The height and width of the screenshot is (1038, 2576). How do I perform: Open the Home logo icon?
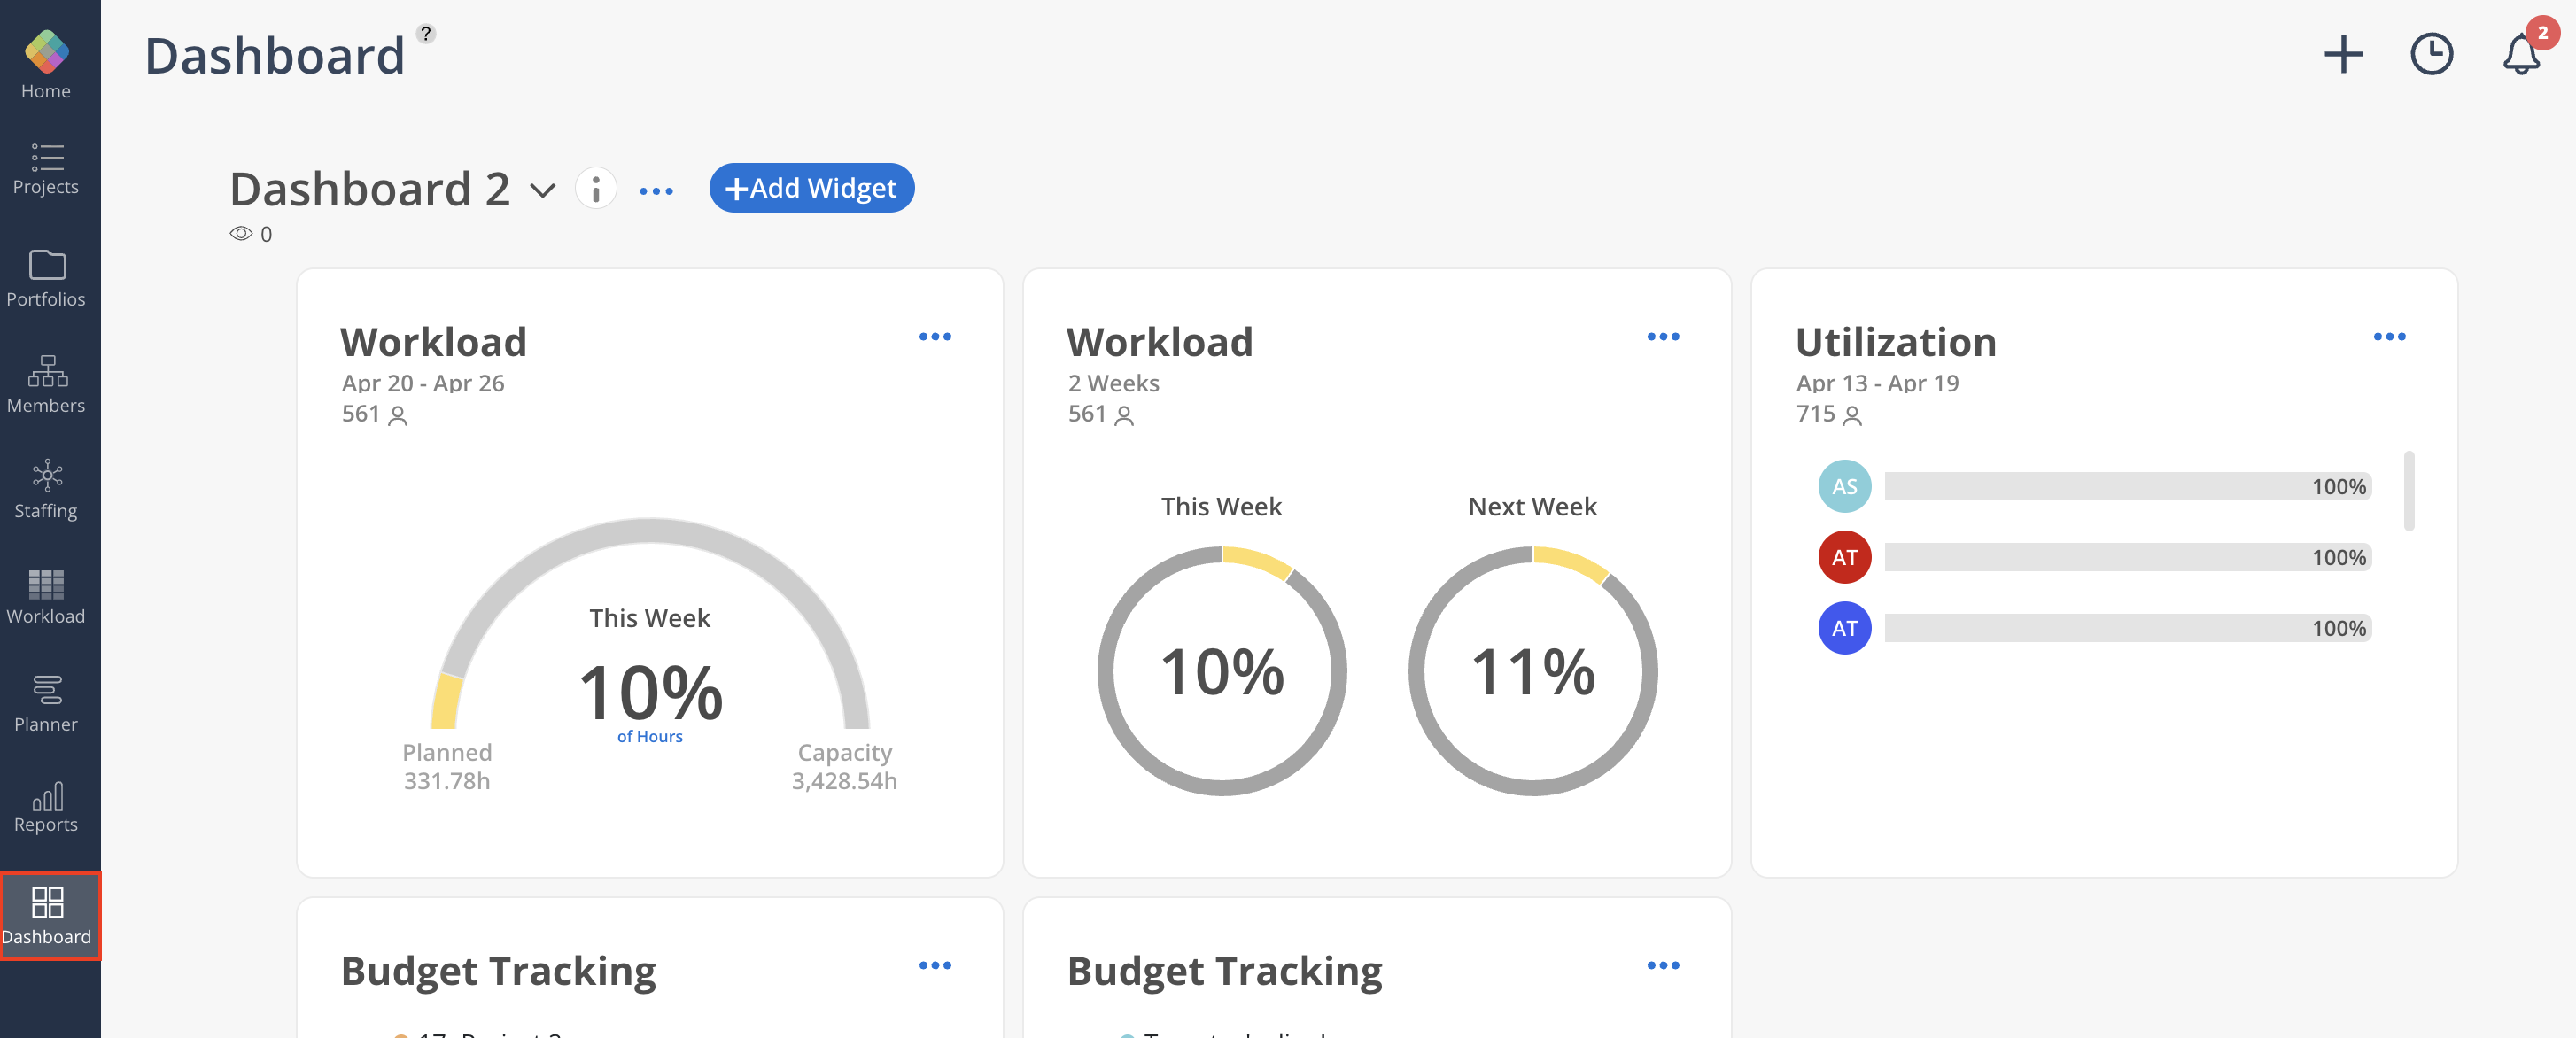tap(46, 52)
